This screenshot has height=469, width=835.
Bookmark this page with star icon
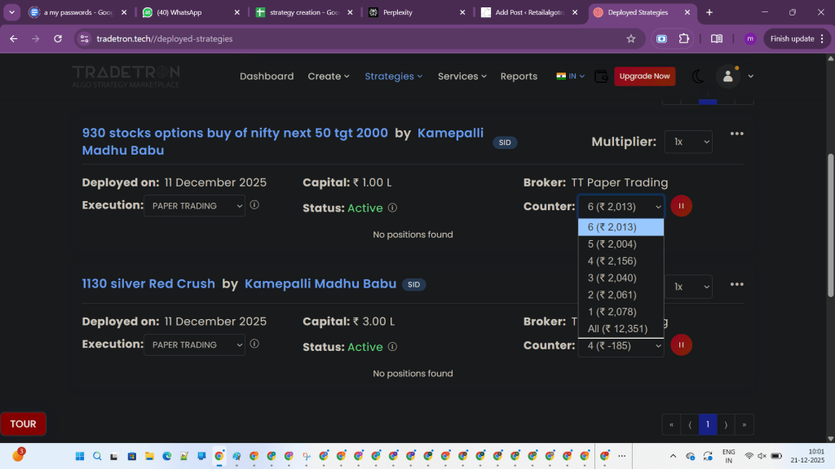coord(630,38)
